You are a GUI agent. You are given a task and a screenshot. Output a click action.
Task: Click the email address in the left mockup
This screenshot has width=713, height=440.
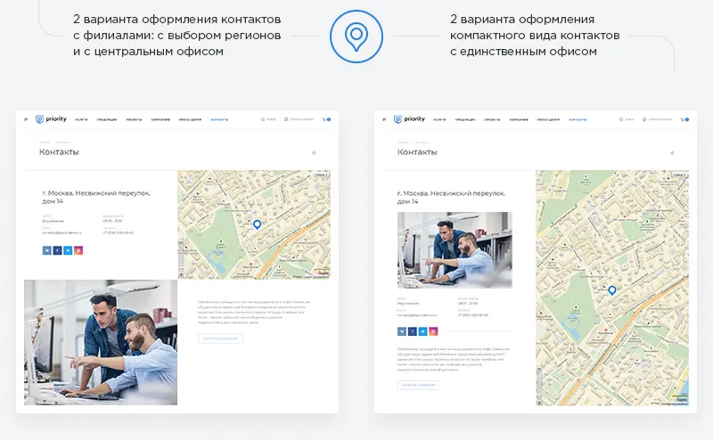point(62,232)
